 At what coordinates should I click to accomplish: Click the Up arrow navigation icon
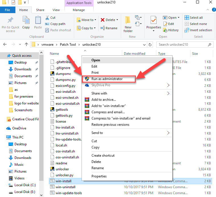(26, 45)
